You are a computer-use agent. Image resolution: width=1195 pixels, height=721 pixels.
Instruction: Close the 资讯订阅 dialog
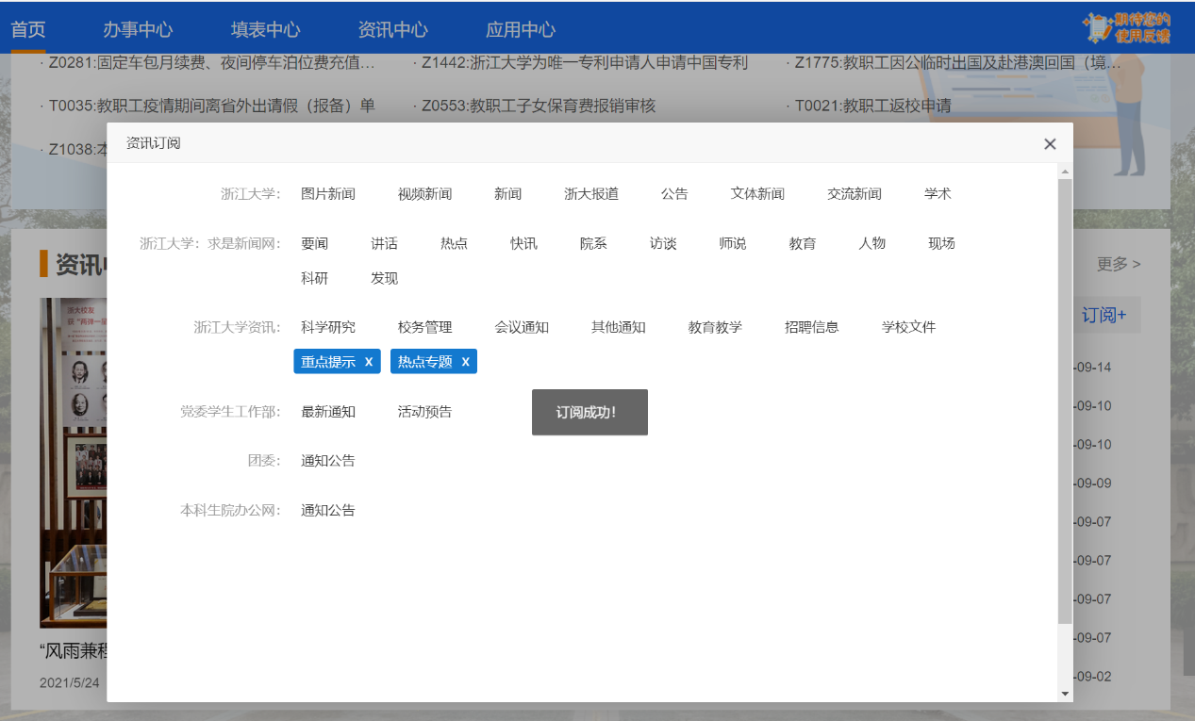click(1050, 144)
